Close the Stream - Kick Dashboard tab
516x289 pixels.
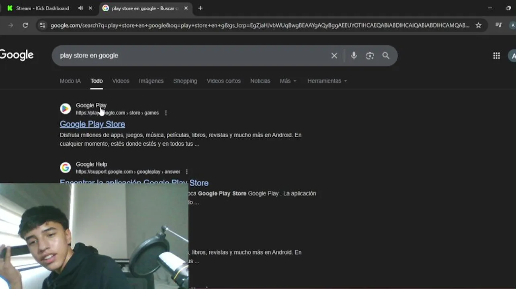click(x=90, y=8)
